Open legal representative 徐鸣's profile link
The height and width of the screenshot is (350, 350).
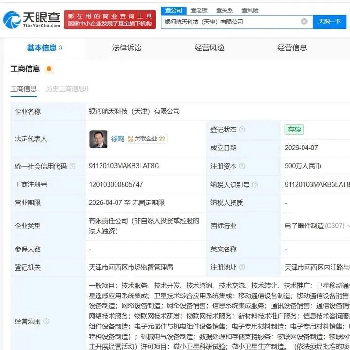click(117, 139)
